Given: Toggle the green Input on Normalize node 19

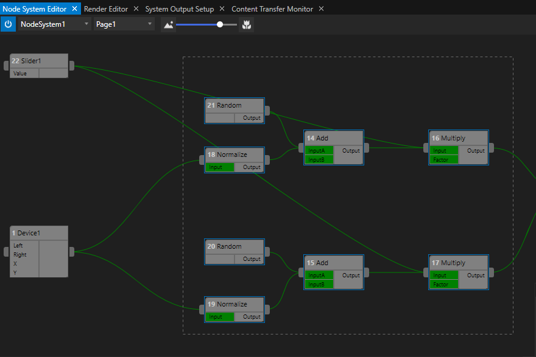Looking at the screenshot, I should coord(219,316).
